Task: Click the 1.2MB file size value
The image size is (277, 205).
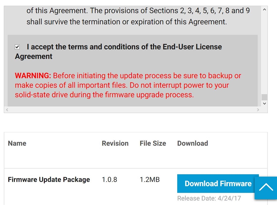Action: tap(150, 180)
